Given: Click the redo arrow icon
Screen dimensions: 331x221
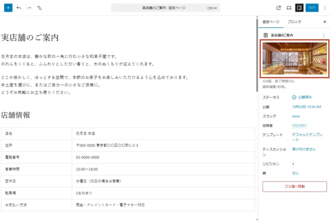Looking at the screenshot, I should tap(29, 8).
